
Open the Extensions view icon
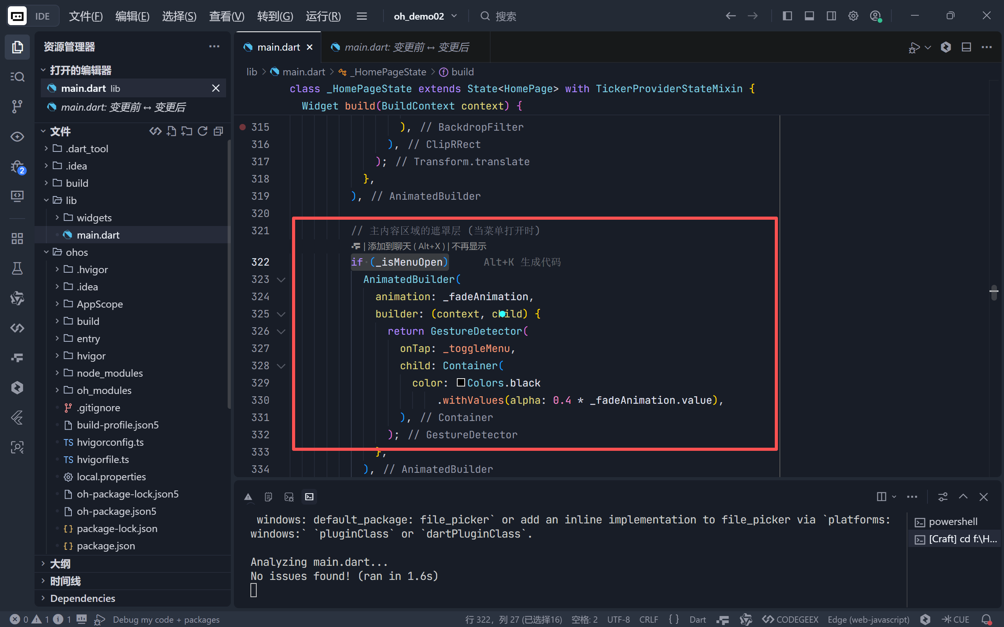[x=17, y=239]
